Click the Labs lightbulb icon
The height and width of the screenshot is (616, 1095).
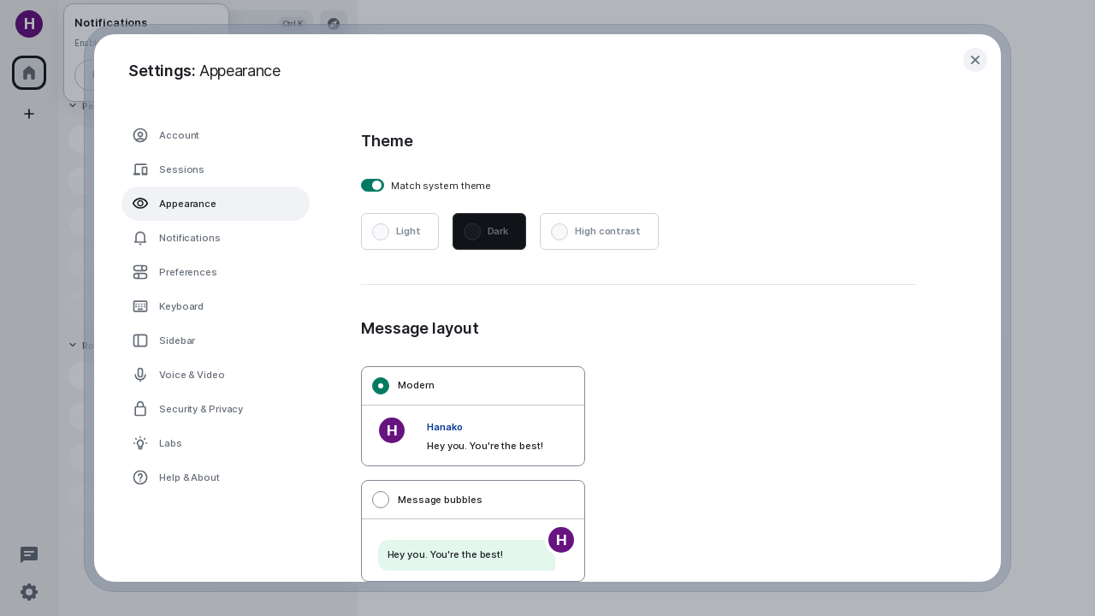(140, 443)
